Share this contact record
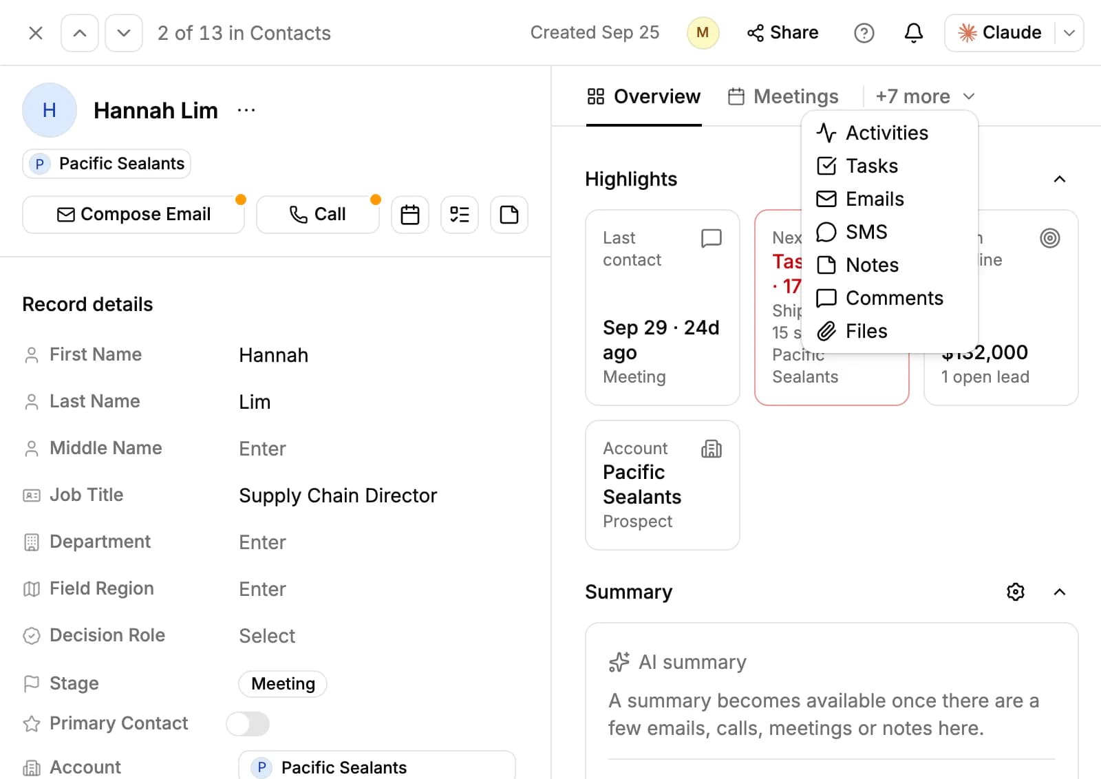 782,33
